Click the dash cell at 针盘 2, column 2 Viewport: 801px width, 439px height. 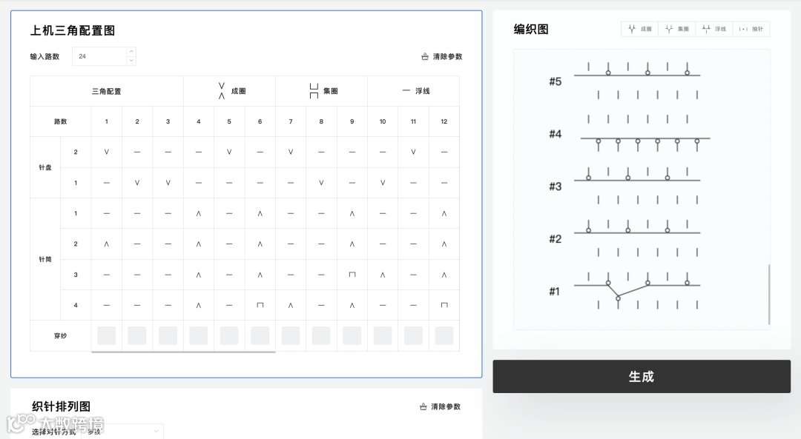[137, 152]
